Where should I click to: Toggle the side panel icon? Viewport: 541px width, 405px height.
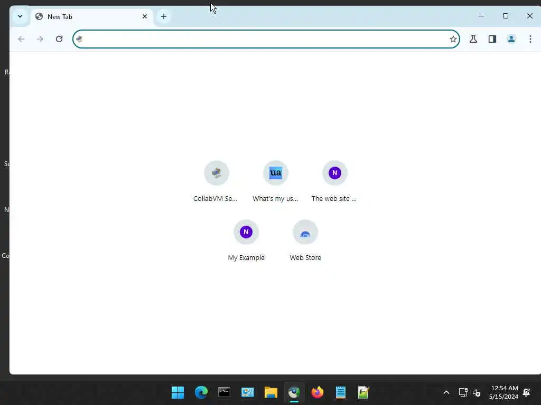(x=492, y=39)
